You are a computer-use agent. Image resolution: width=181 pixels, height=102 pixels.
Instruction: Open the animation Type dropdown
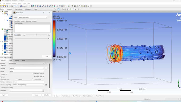(33, 17)
